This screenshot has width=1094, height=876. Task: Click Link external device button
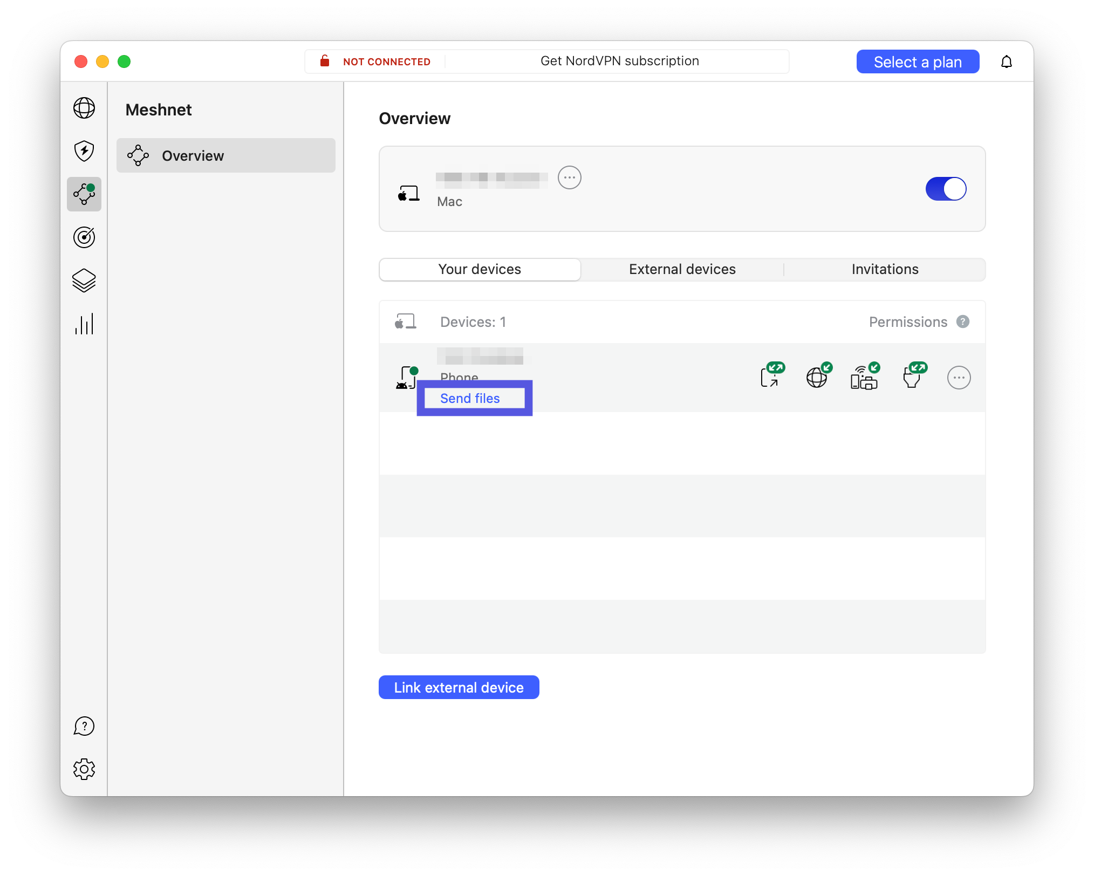coord(459,687)
